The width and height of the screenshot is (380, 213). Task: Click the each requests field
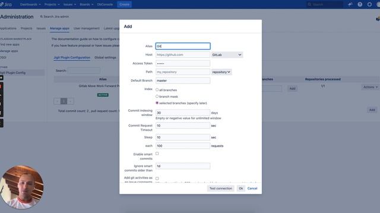click(183, 146)
